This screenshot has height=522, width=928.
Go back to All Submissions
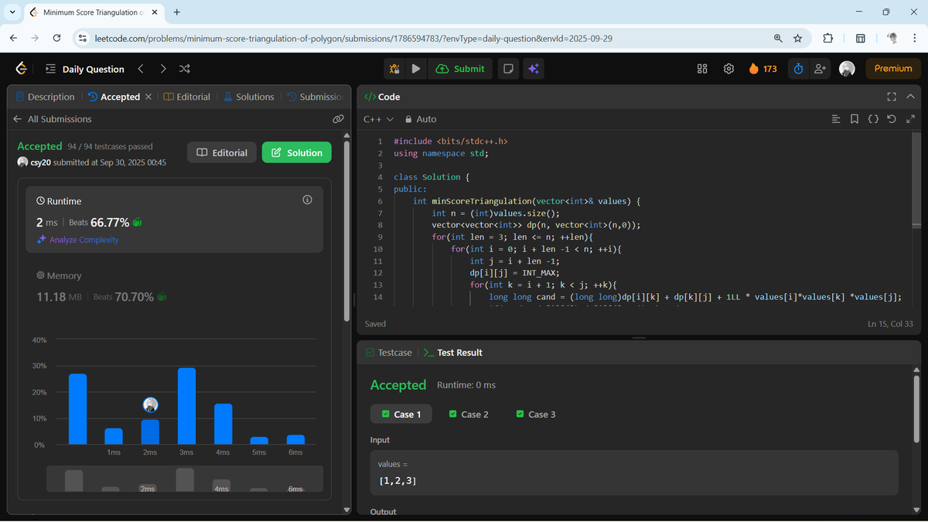52,119
